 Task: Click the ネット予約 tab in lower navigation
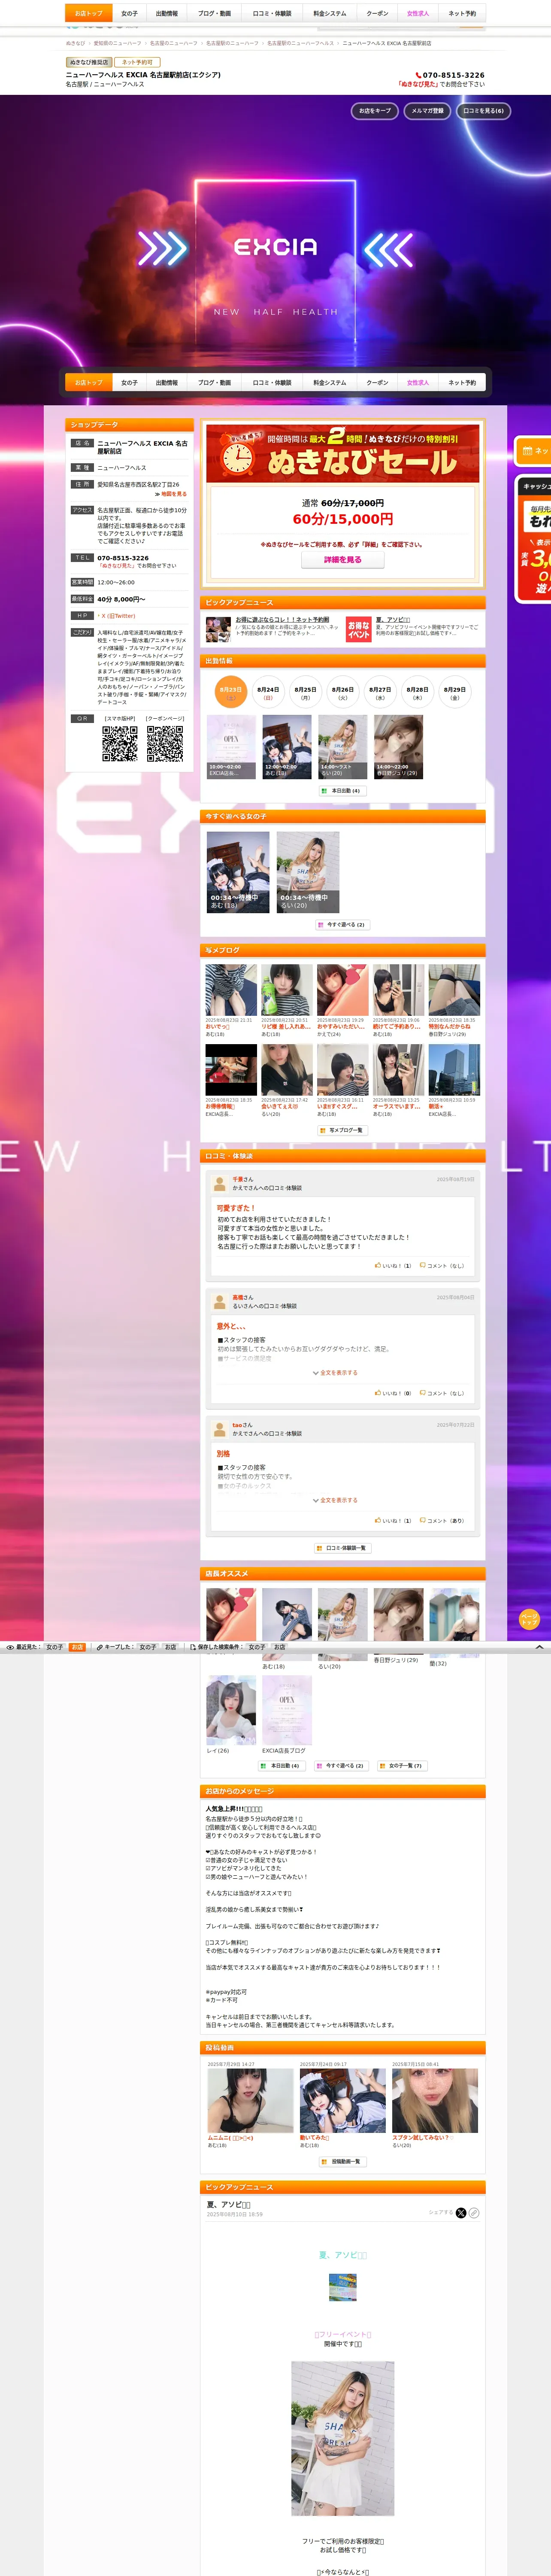tap(462, 382)
